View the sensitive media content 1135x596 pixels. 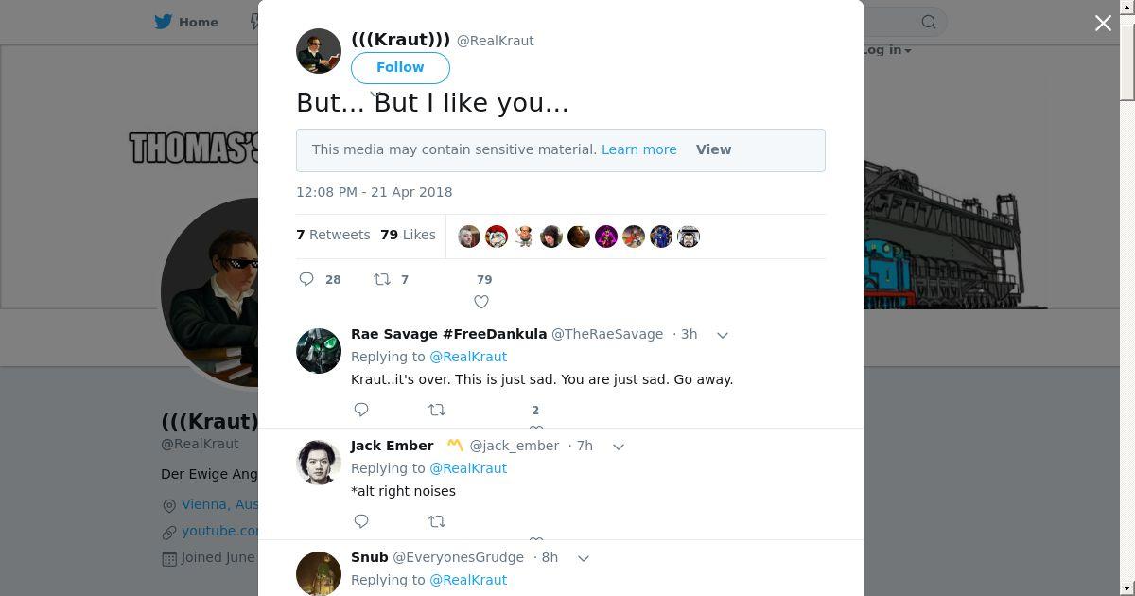(713, 149)
